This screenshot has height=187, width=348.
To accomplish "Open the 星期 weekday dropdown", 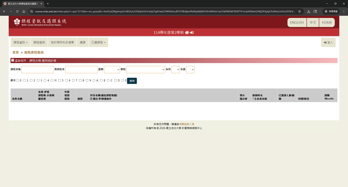I will (x=112, y=70).
